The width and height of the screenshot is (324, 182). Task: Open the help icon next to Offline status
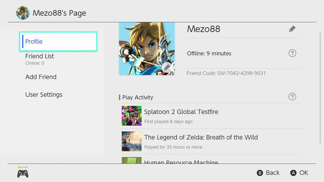coord(292,53)
